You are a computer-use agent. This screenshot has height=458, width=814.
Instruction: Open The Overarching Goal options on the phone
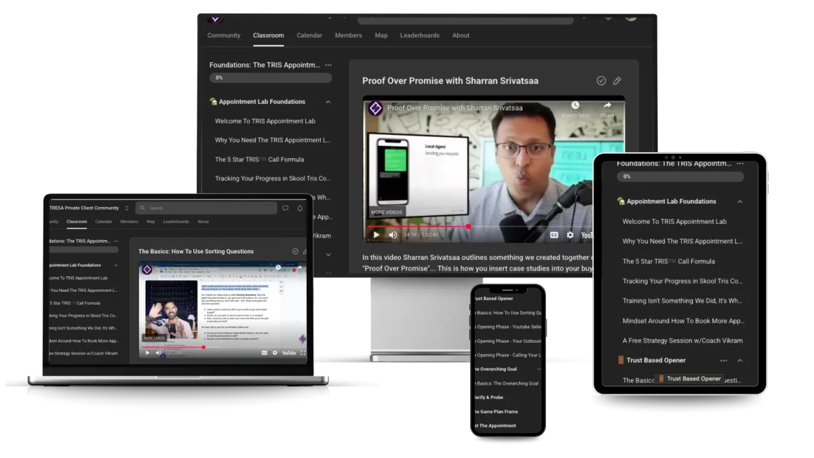click(539, 369)
